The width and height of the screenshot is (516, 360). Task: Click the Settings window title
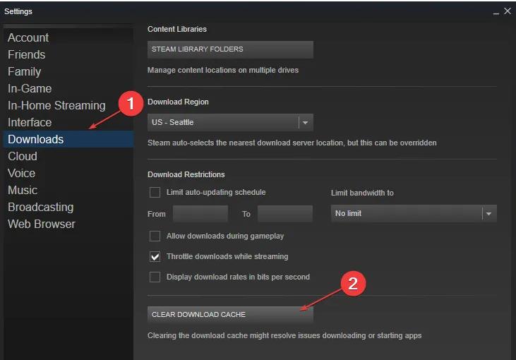click(18, 11)
